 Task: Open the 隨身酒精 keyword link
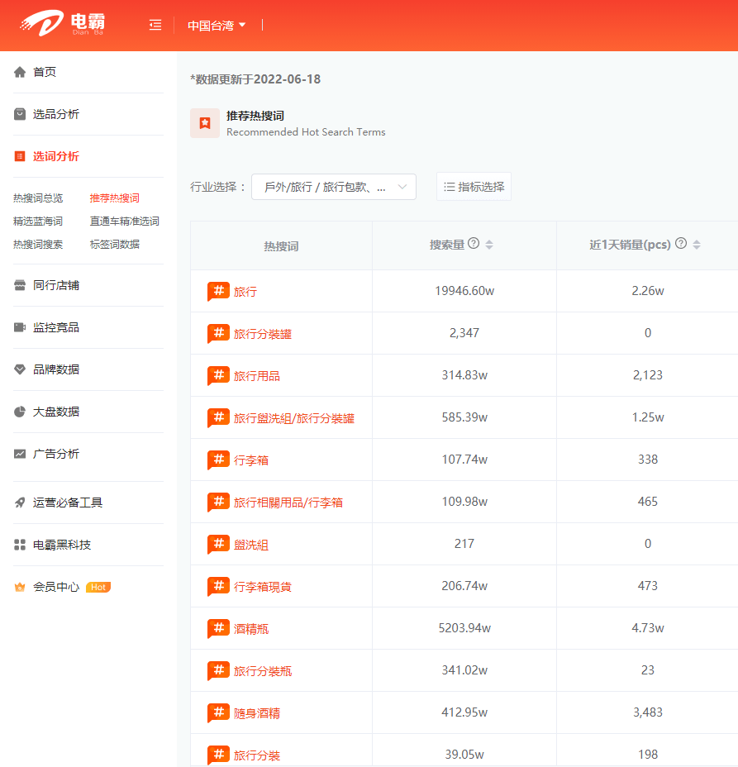pyautogui.click(x=256, y=713)
